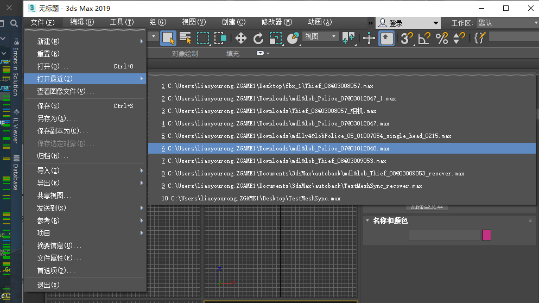Expand the 新建(N) submenu

85,41
